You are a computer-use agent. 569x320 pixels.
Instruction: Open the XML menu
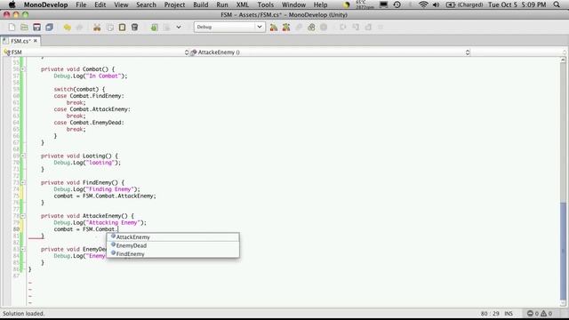(243, 4)
